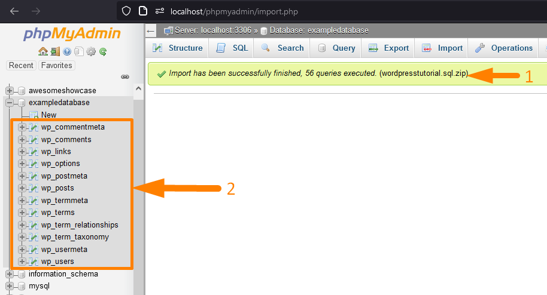Select the information_schema database
The image size is (547, 295).
63,274
